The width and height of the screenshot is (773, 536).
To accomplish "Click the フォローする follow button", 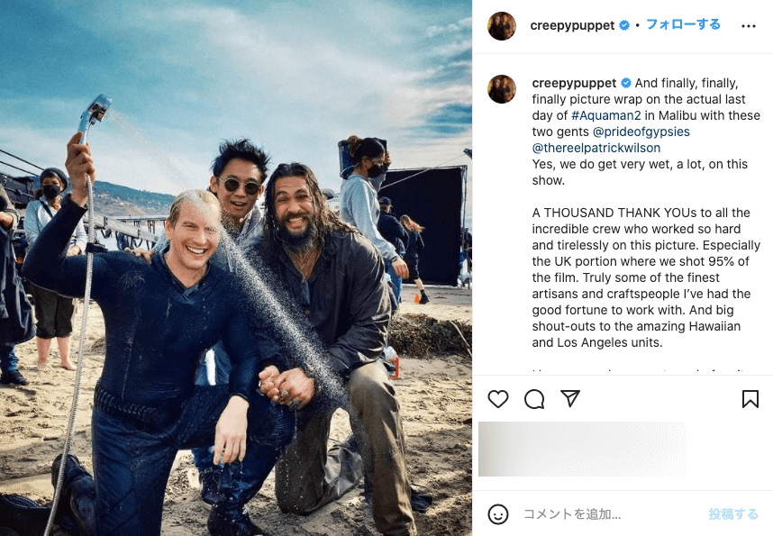I will pos(683,24).
